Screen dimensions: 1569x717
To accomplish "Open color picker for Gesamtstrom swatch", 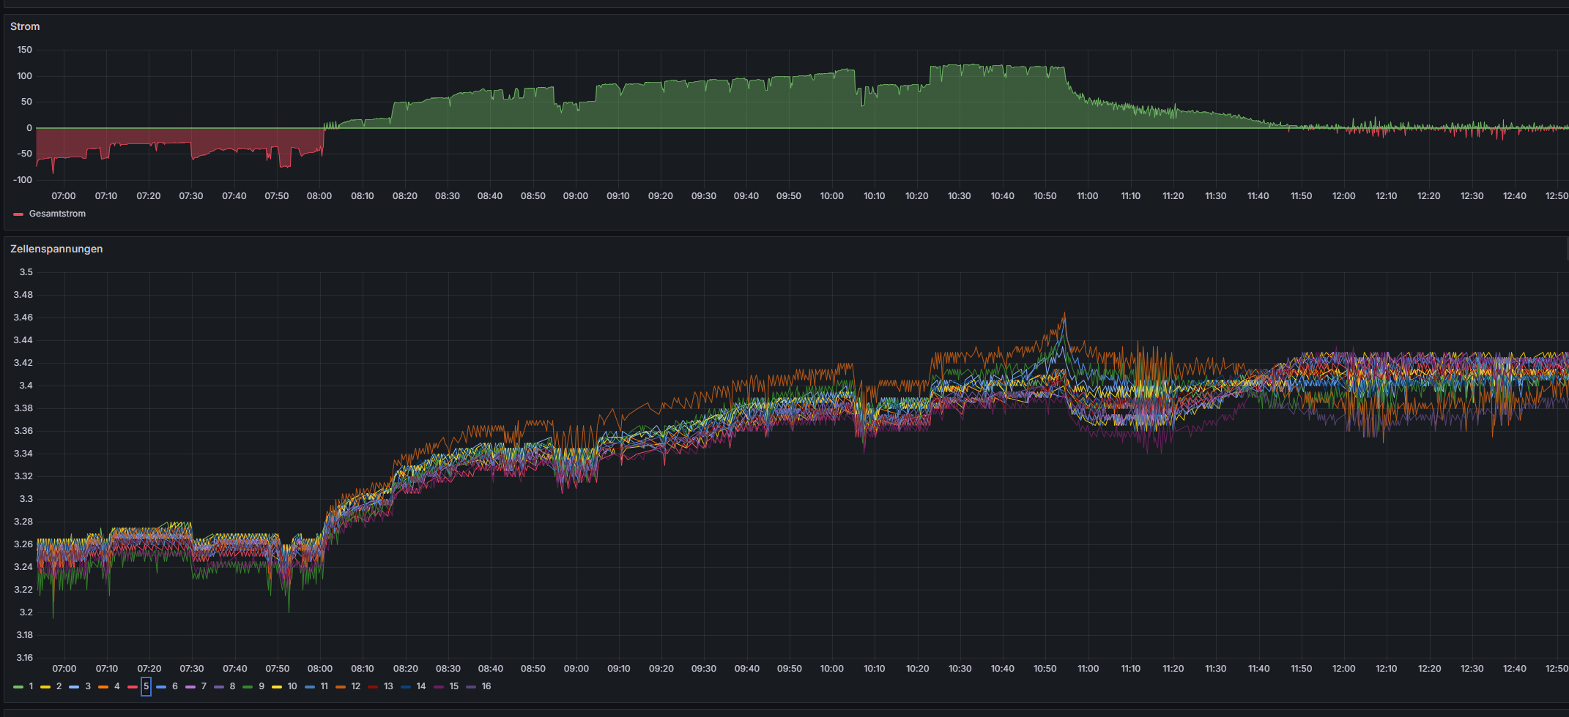I will click(x=18, y=214).
